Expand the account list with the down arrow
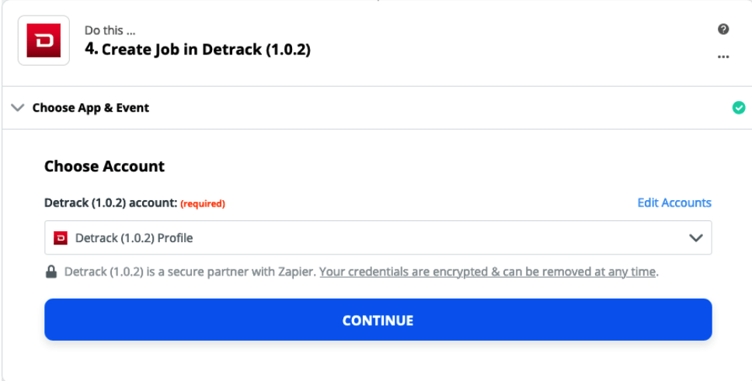752x381 pixels. (x=695, y=237)
